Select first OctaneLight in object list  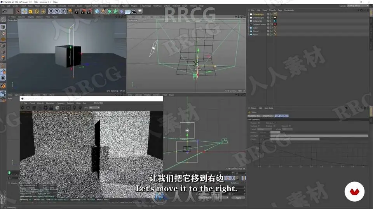[x=258, y=14]
